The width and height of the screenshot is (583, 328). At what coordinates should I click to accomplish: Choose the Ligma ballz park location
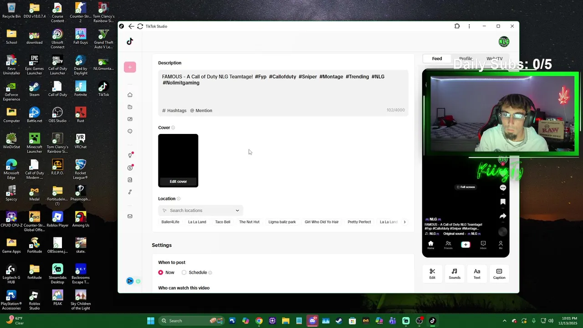click(x=282, y=222)
